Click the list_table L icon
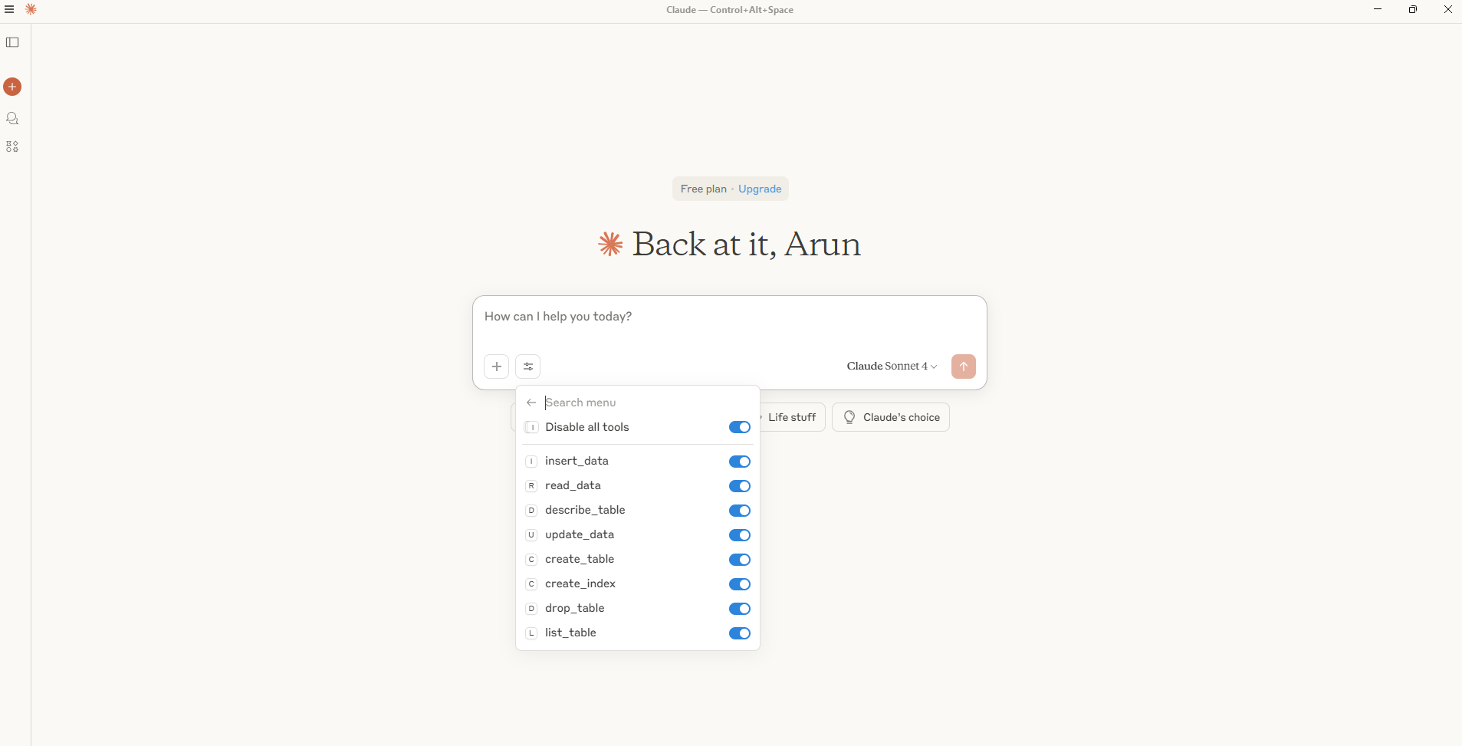 pos(531,633)
